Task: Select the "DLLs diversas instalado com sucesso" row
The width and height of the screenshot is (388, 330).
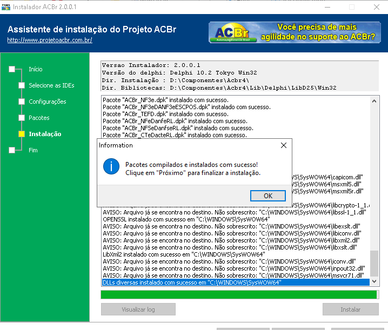Action: pos(236,282)
